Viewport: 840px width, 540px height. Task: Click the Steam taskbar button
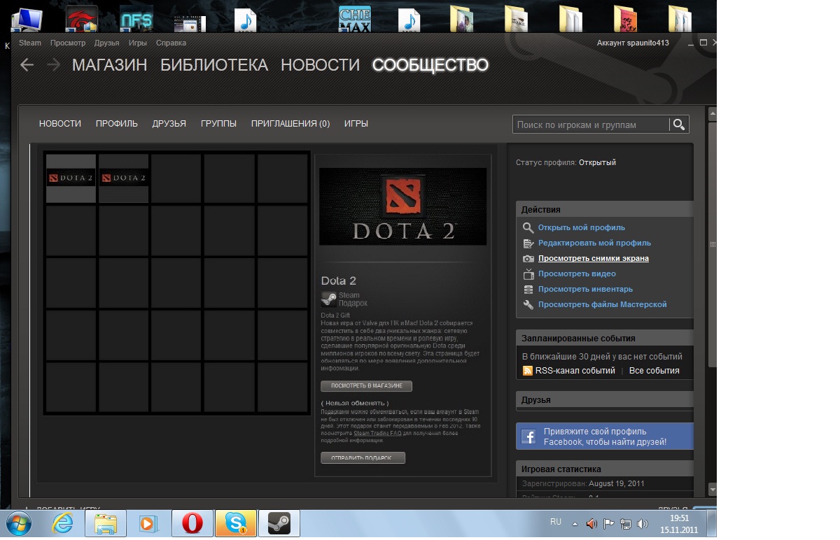pos(279,523)
